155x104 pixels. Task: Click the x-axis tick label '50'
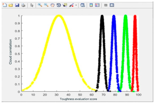coord(80,95)
